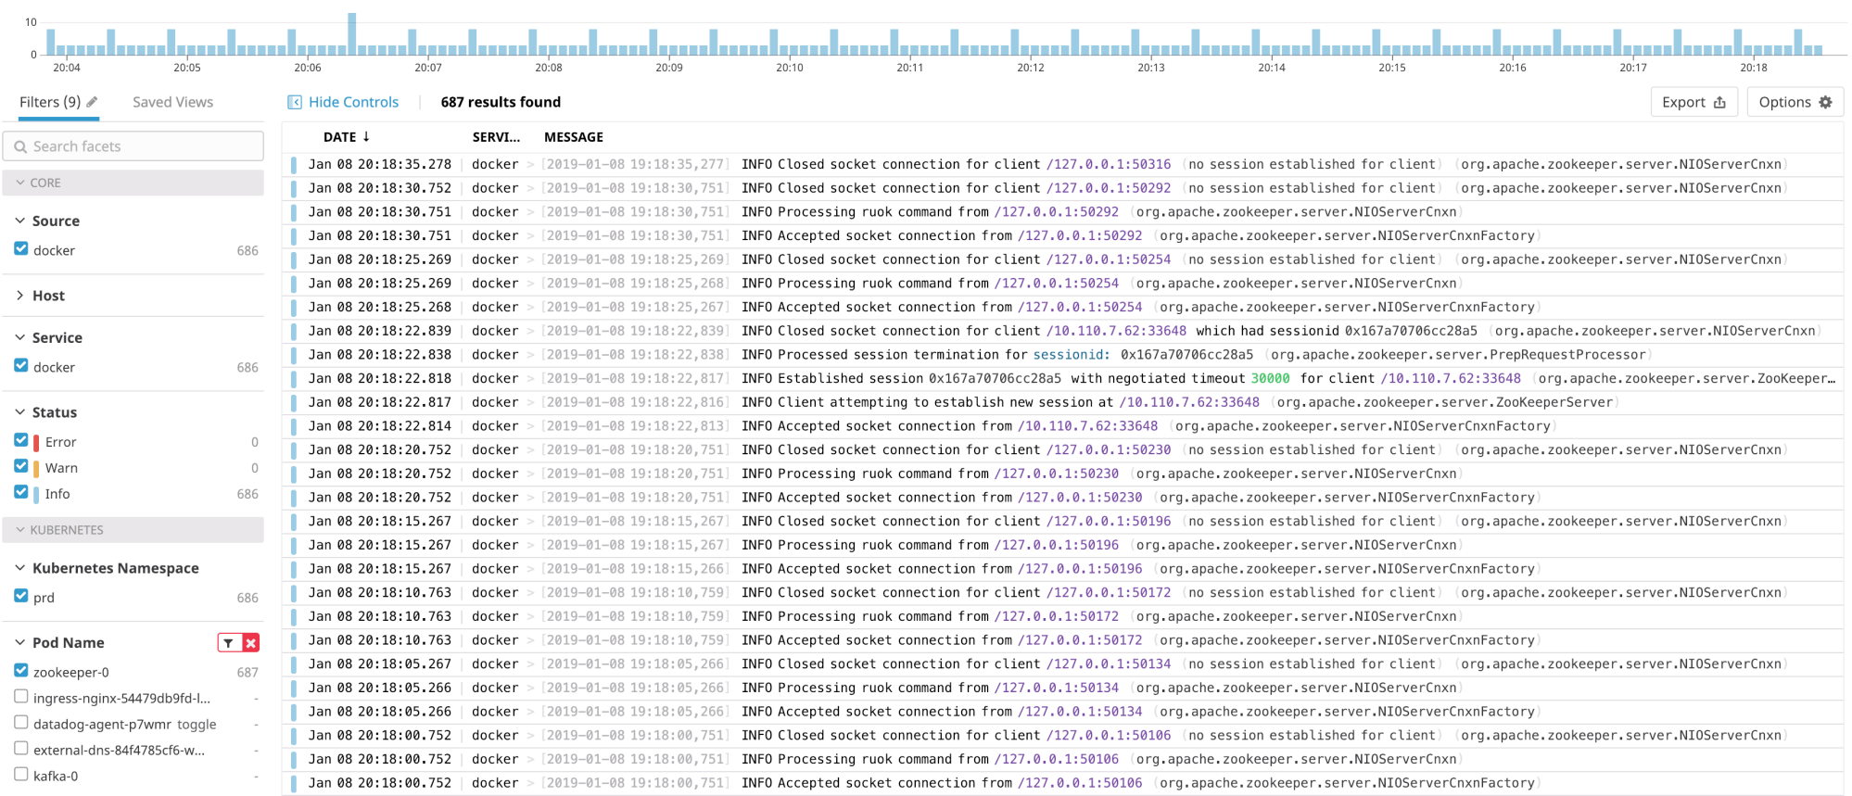This screenshot has height=796, width=1852.
Task: Collapse the KUBERNETES facet group
Action: coord(133,530)
